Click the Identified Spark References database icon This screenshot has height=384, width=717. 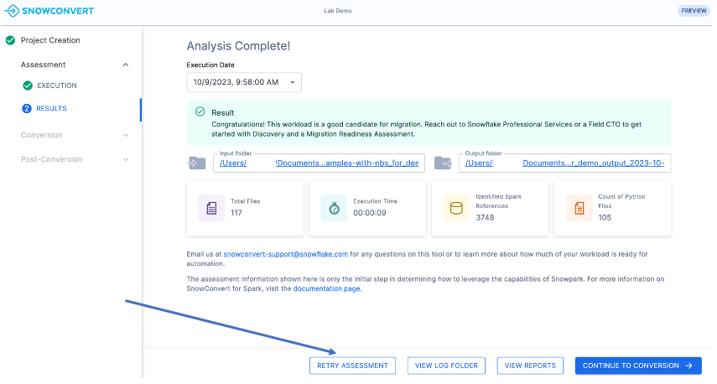point(456,208)
